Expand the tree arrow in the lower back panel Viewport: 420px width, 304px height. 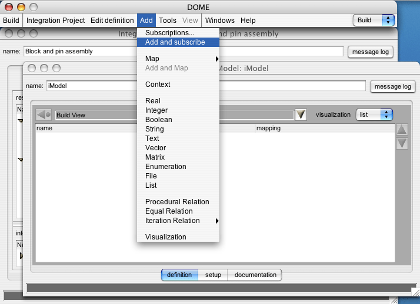[x=21, y=256]
